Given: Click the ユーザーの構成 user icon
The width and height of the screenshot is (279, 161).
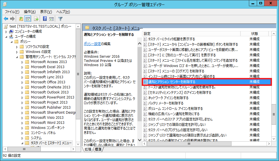Looking at the screenshot, I should click(x=11, y=37).
